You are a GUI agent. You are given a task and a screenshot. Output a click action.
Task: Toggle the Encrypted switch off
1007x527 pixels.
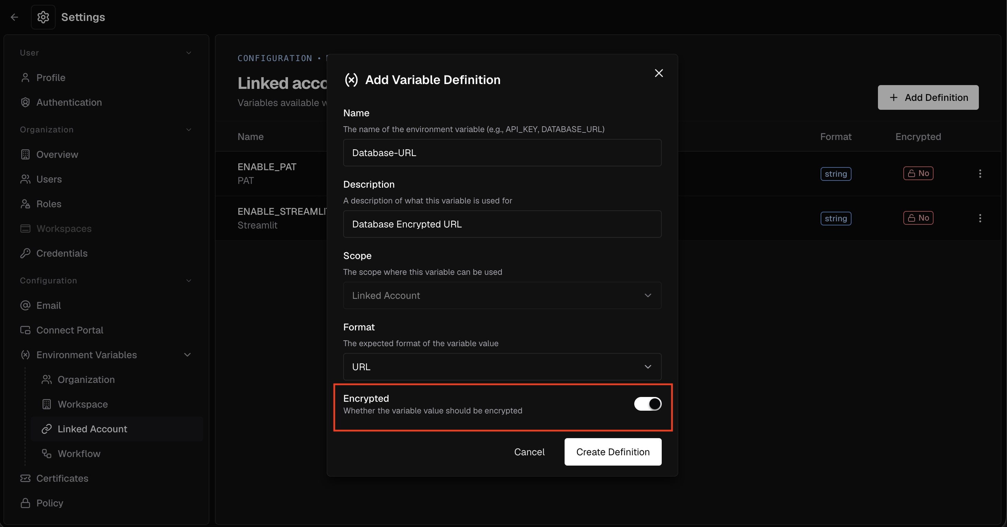pos(648,403)
